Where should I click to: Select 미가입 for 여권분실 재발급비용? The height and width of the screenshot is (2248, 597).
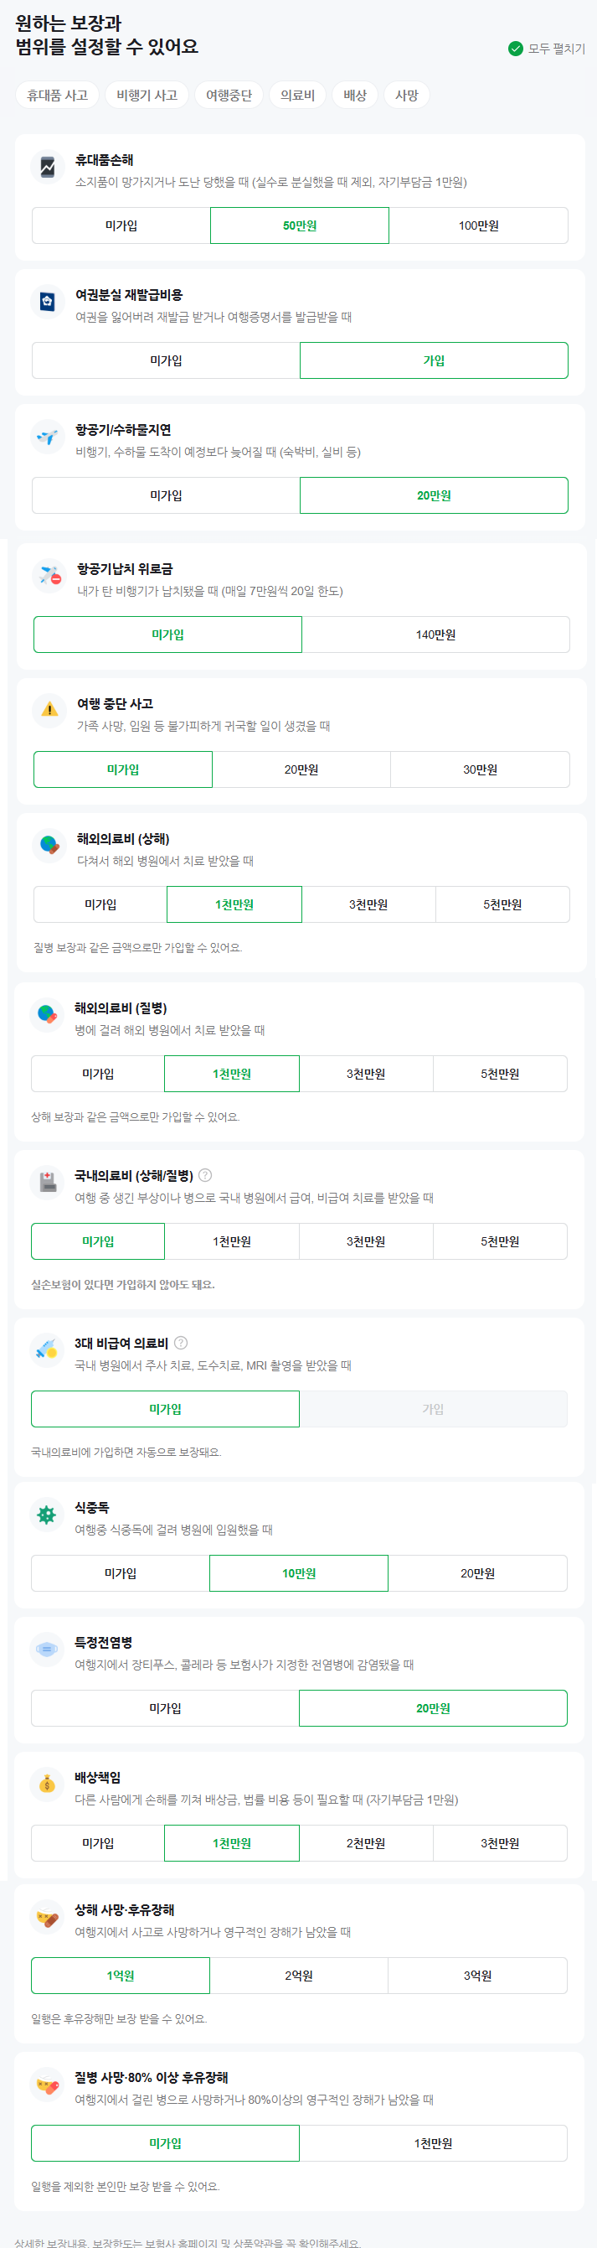pyautogui.click(x=166, y=360)
